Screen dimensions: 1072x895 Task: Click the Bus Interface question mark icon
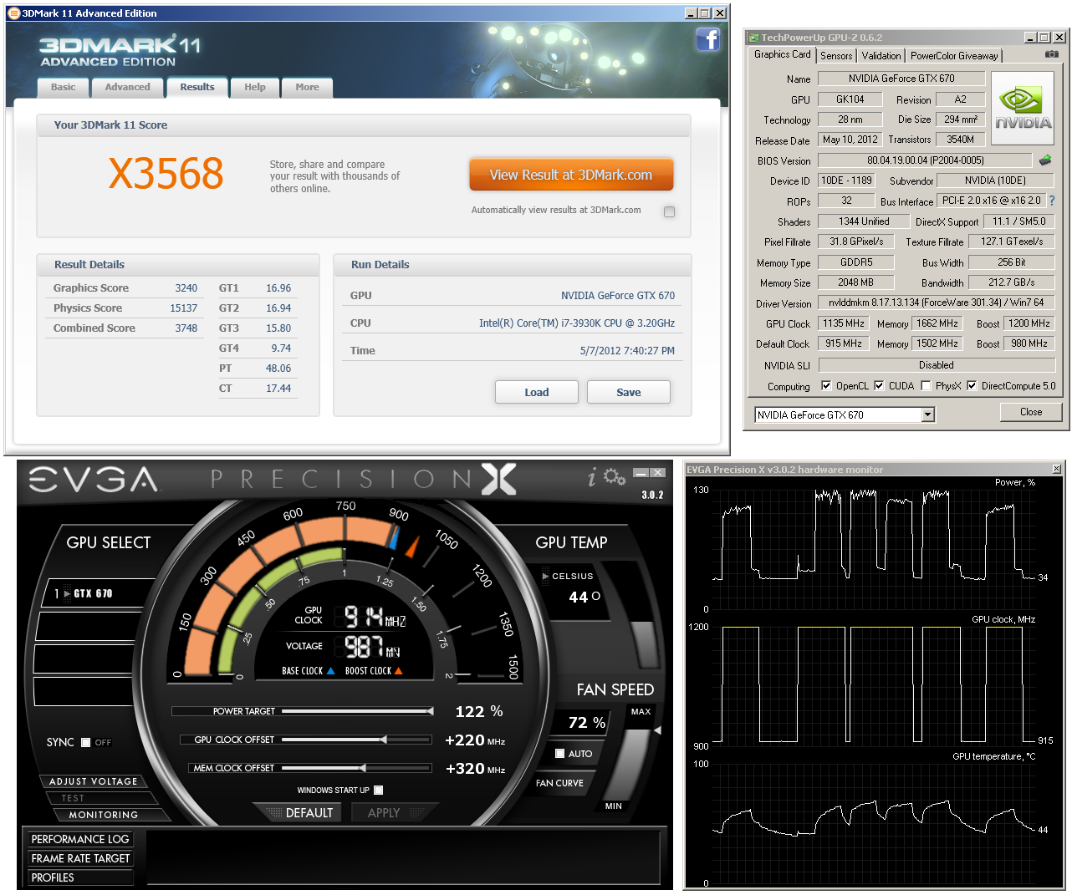click(x=1052, y=201)
